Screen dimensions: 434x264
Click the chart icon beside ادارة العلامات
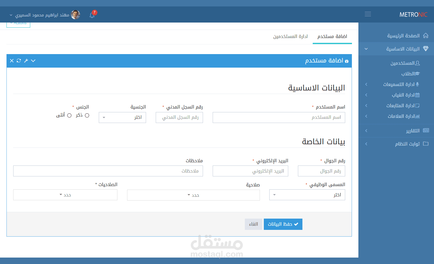coord(418,116)
